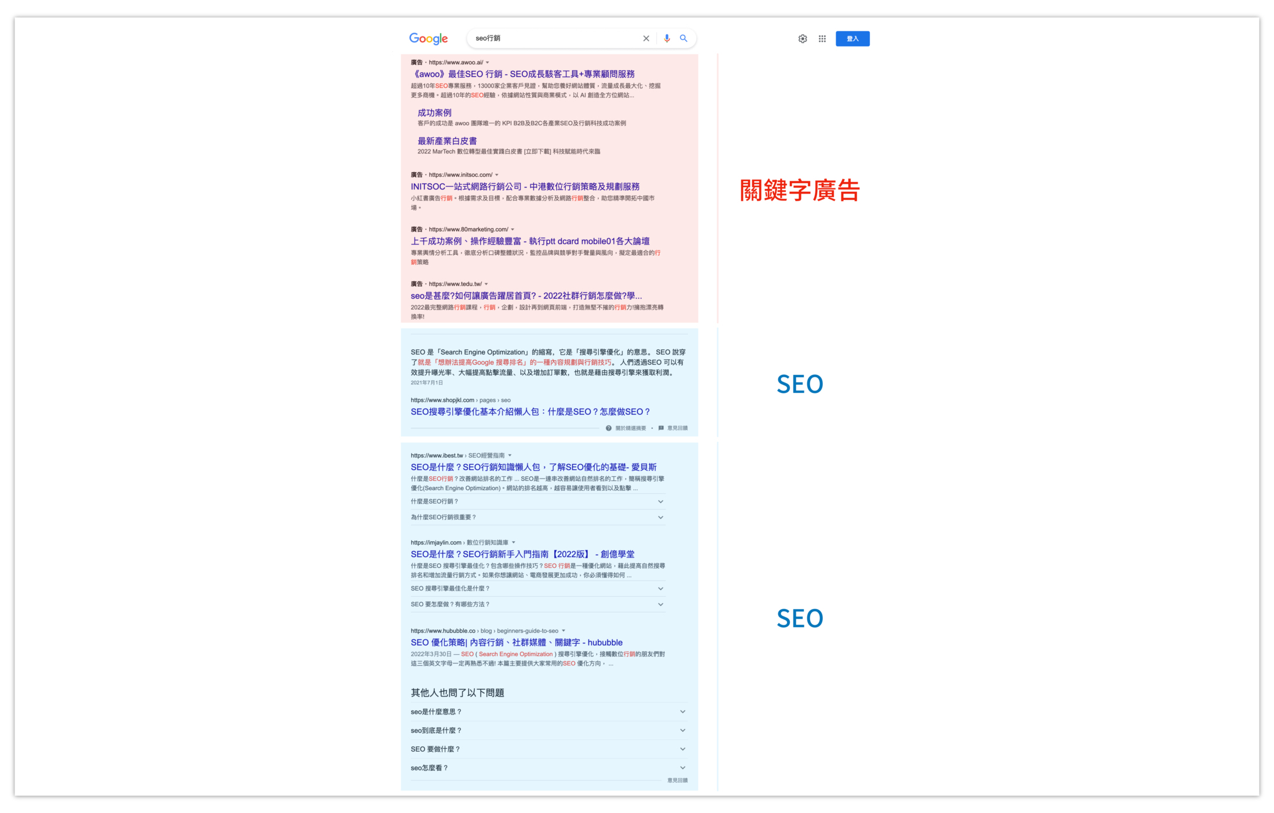Click inside the search input field
1274x813 pixels.
[x=550, y=38]
